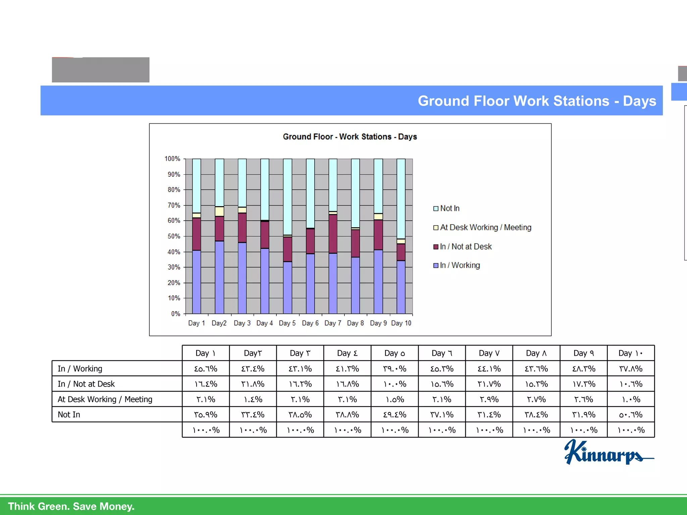This screenshot has height=515, width=687.
Task: Click the 50% label on chart y-axis
Action: click(174, 236)
